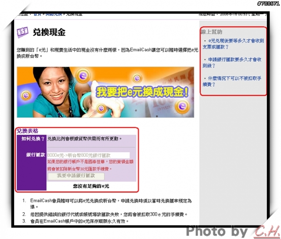
Task: Click the 如何兌換？ label
Action: (33, 139)
